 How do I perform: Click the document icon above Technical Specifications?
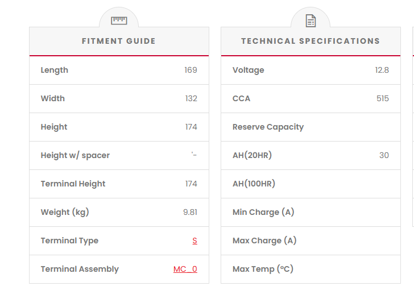point(310,21)
